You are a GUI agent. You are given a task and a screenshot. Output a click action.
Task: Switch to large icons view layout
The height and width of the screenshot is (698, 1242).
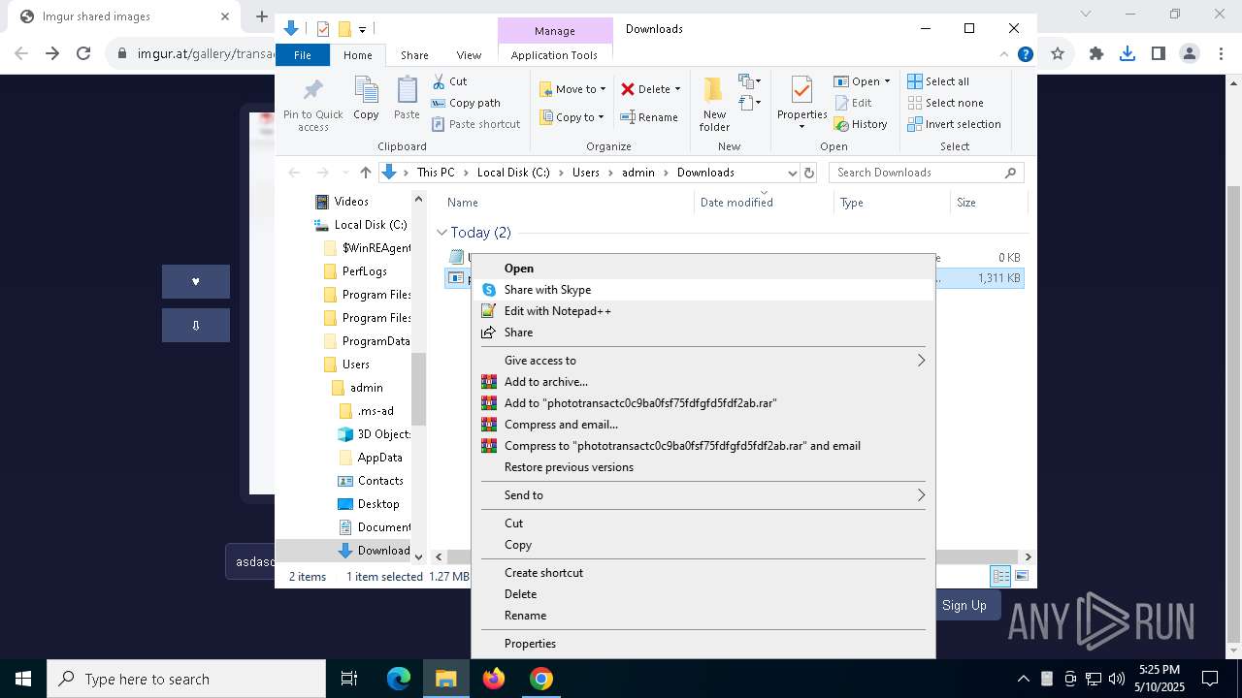[1021, 576]
